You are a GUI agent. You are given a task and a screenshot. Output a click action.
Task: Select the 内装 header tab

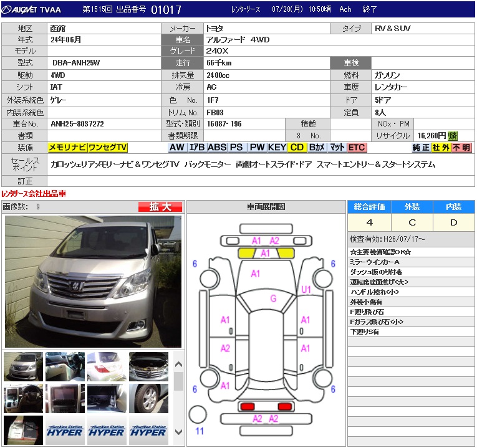click(x=453, y=207)
